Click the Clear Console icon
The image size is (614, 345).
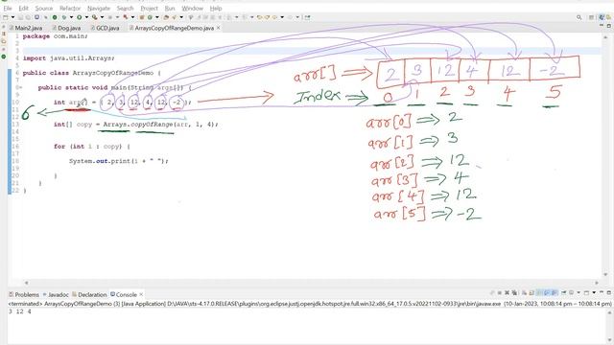[525, 292]
